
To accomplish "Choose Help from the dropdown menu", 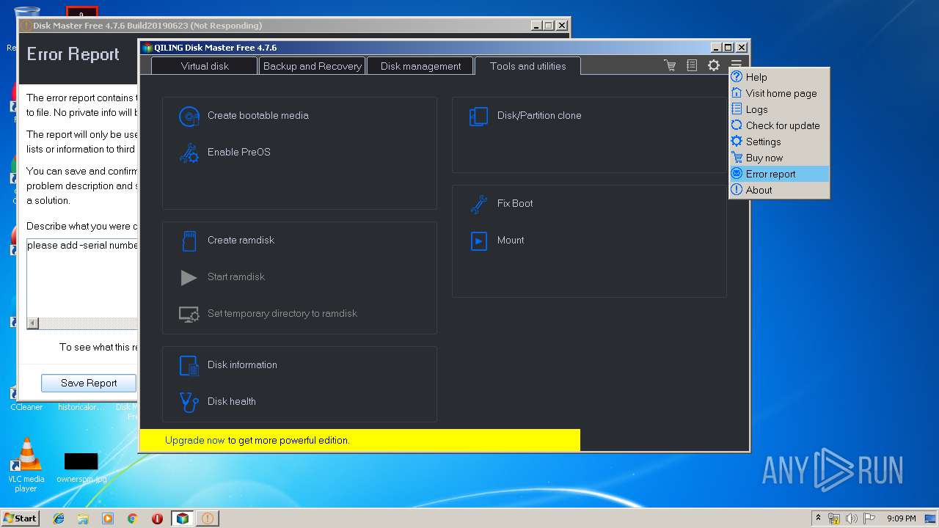I will 779,77.
